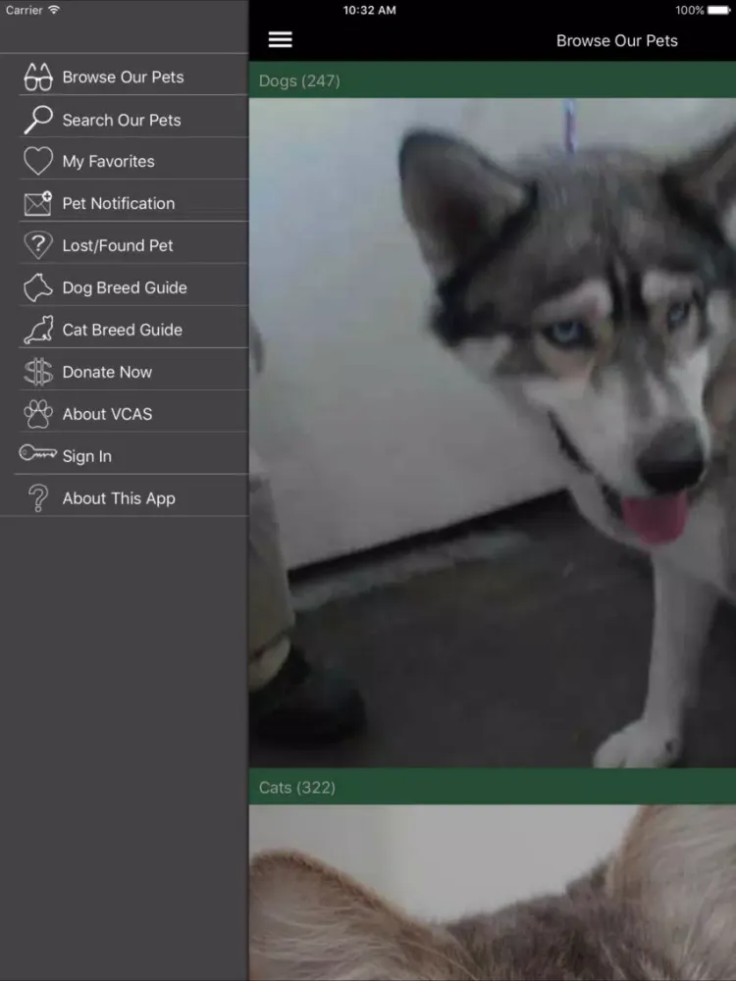Open Browse Our Pets menu item
The width and height of the screenshot is (736, 981).
124,77
